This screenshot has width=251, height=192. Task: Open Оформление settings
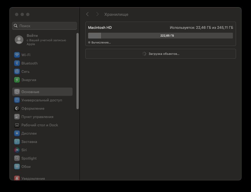coord(42,108)
